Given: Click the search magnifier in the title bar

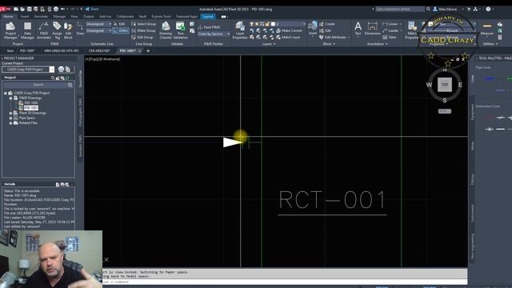Looking at the screenshot, I should [x=428, y=9].
